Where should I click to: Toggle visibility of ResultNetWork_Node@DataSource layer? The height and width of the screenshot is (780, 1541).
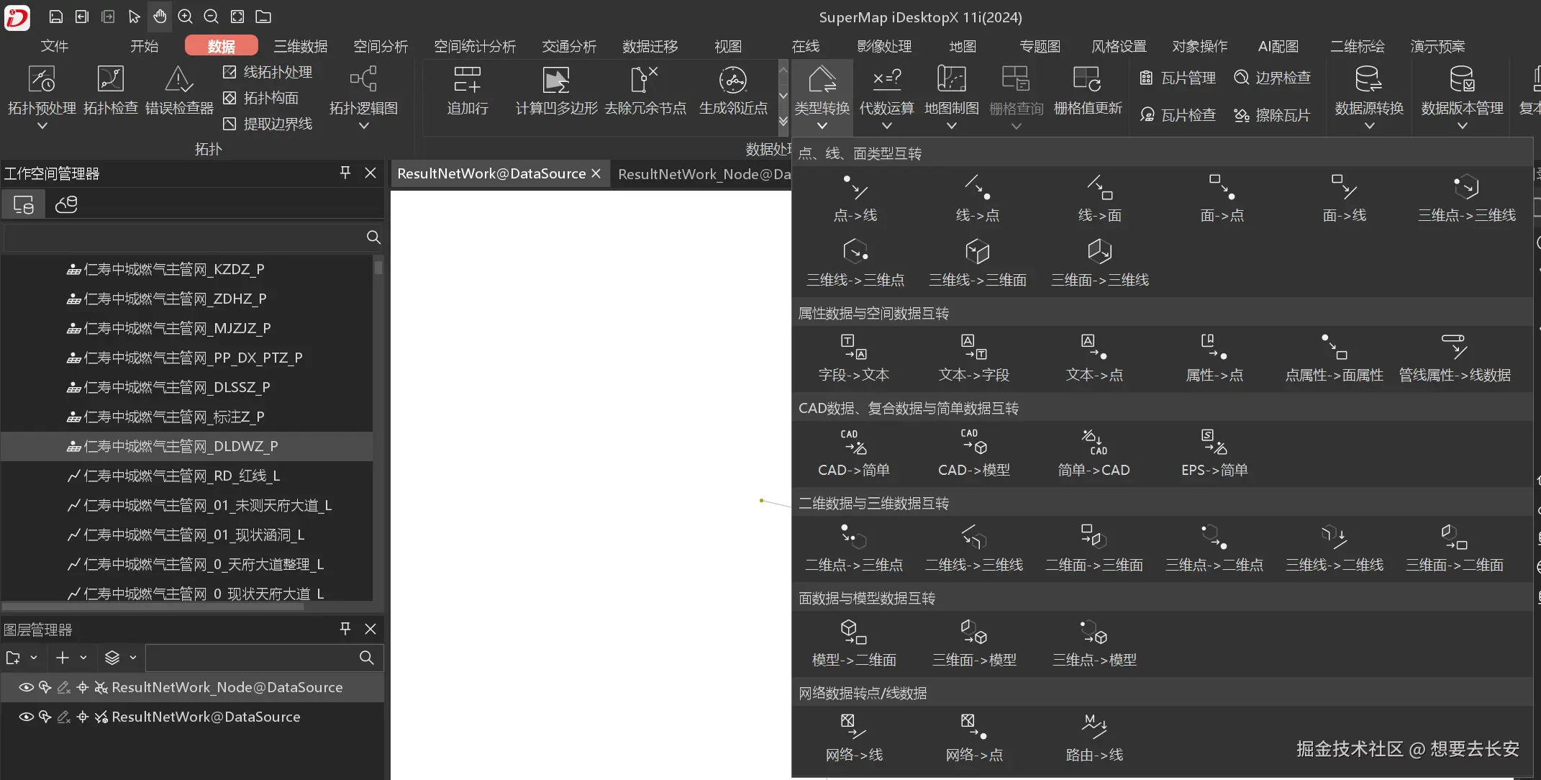click(26, 687)
